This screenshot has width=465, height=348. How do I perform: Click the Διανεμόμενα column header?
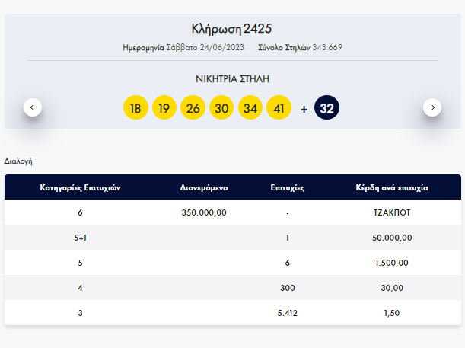point(204,188)
